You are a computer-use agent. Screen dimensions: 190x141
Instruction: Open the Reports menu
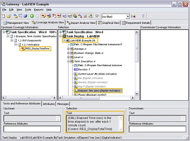point(39,10)
